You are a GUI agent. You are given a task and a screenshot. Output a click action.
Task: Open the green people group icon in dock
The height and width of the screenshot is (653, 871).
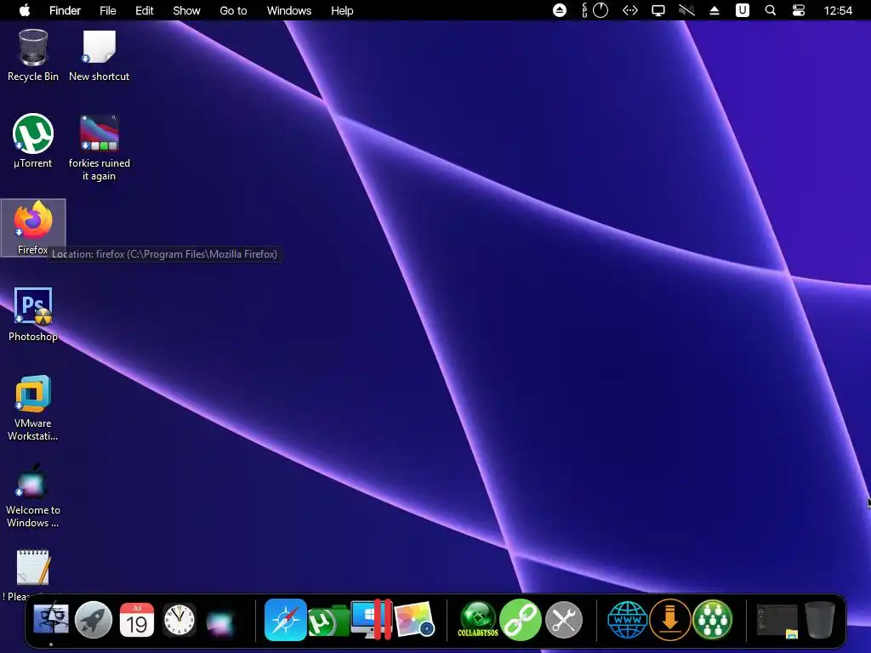713,620
